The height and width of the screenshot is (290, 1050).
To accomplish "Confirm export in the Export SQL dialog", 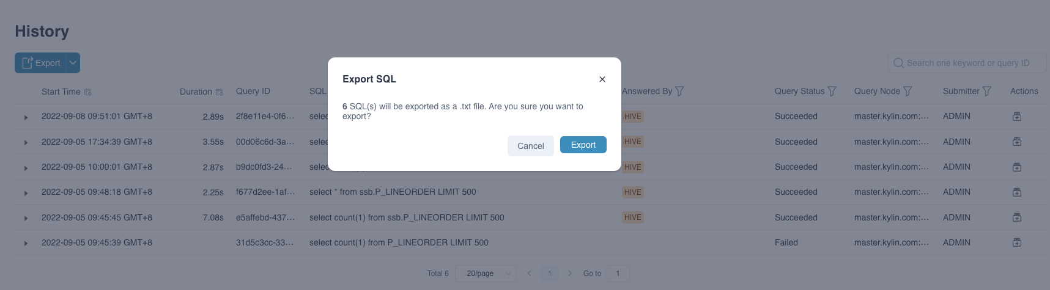I will pyautogui.click(x=583, y=145).
